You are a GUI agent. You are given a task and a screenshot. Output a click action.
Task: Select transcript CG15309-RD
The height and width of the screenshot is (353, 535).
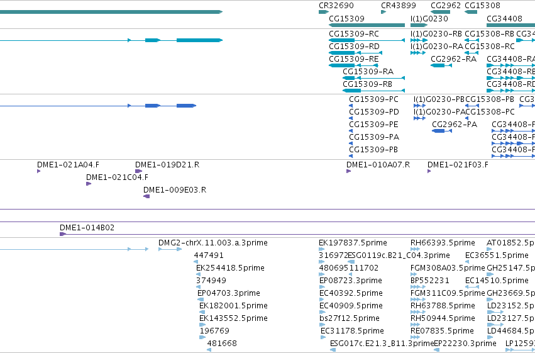tap(356, 53)
